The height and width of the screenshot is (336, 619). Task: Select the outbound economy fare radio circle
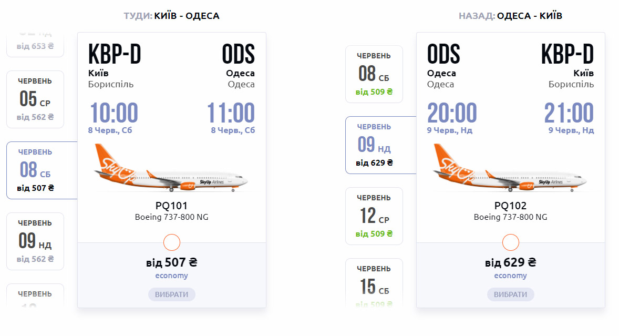click(172, 242)
